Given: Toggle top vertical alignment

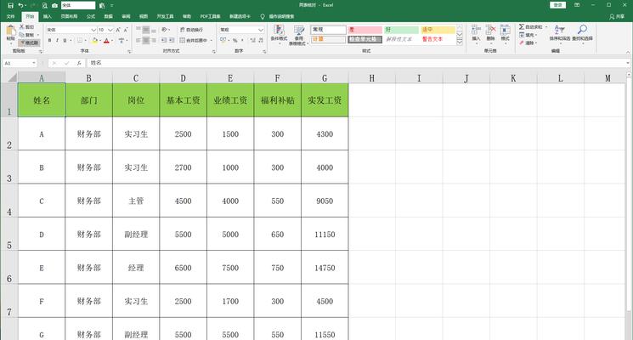Looking at the screenshot, I should (x=138, y=30).
